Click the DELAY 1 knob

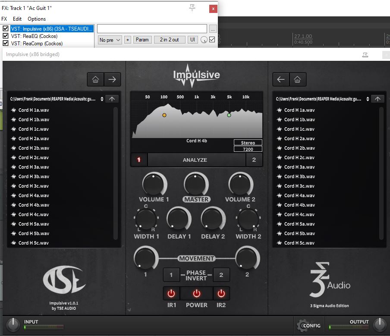click(x=179, y=218)
